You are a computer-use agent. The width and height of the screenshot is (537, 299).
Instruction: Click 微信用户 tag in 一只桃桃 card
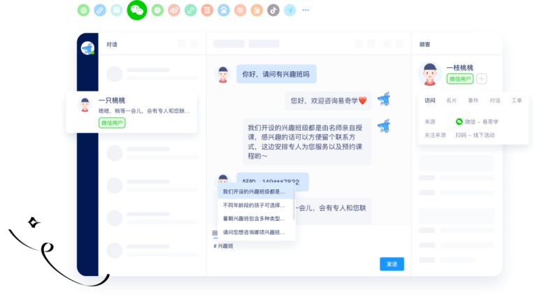click(112, 123)
